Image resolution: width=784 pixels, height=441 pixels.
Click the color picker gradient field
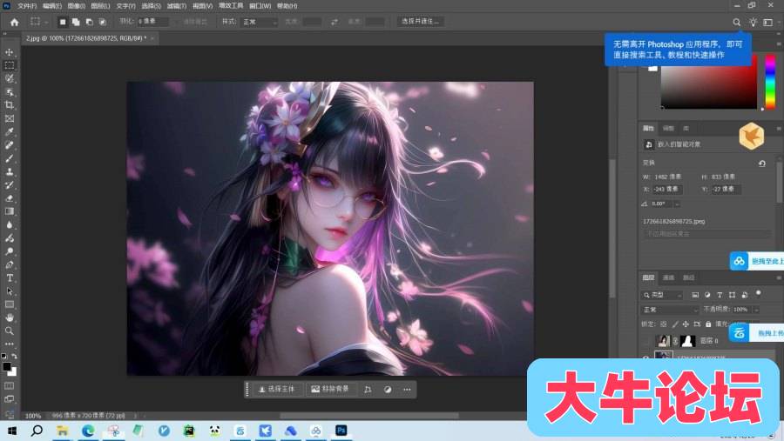pos(709,85)
